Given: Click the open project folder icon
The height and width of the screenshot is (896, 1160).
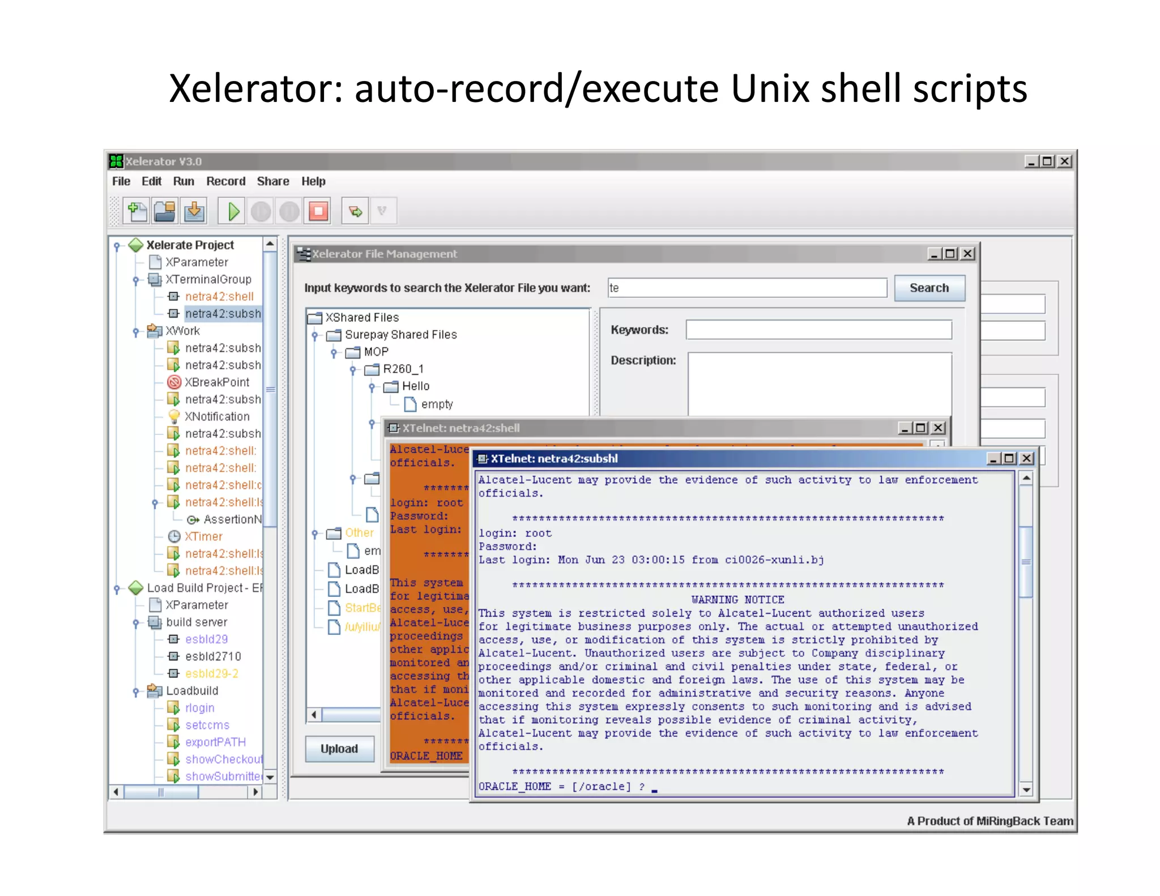Looking at the screenshot, I should pyautogui.click(x=165, y=211).
